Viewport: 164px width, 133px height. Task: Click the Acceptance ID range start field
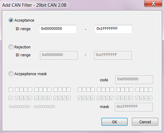point(58,29)
